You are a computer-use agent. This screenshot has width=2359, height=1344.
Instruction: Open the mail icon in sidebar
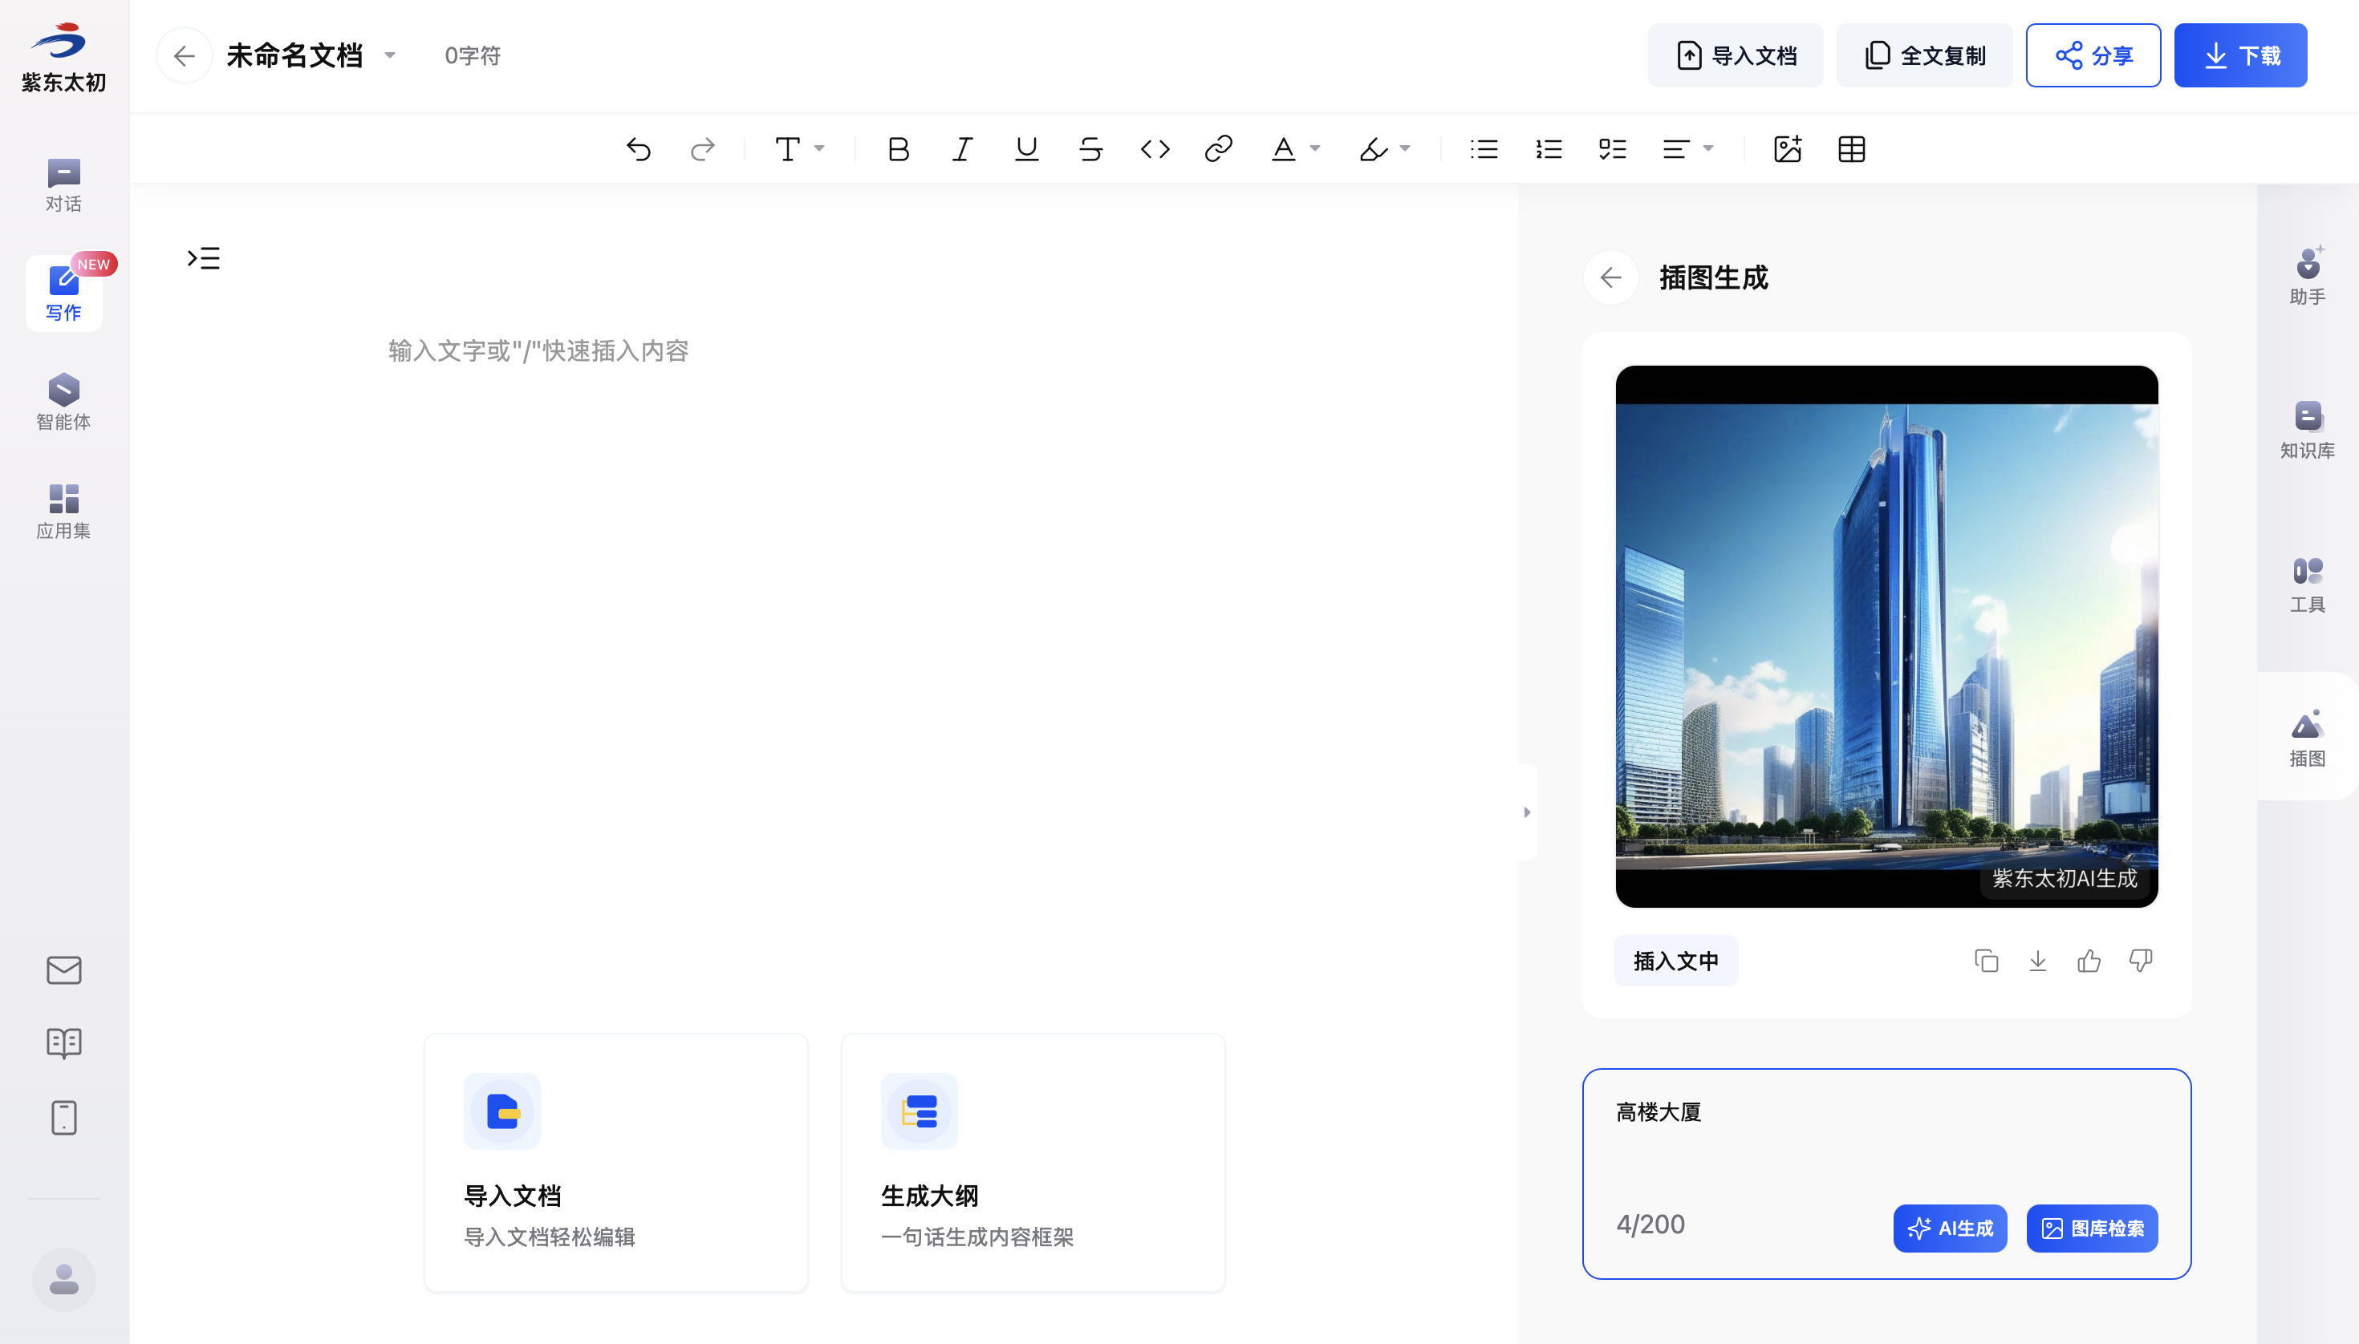coord(63,970)
